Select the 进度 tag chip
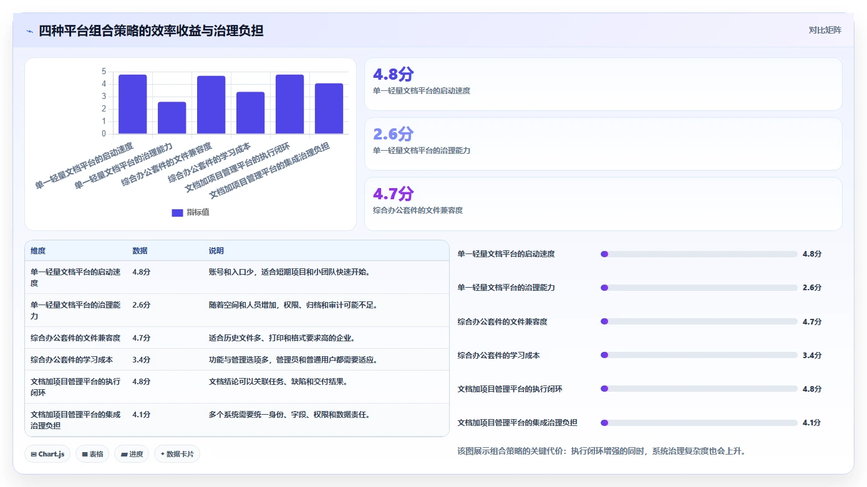 (x=132, y=454)
